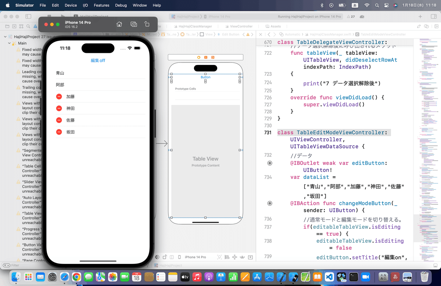Image resolution: width=441 pixels, height=286 pixels.
Task: Click line 731 number in code gutter
Action: click(268, 133)
